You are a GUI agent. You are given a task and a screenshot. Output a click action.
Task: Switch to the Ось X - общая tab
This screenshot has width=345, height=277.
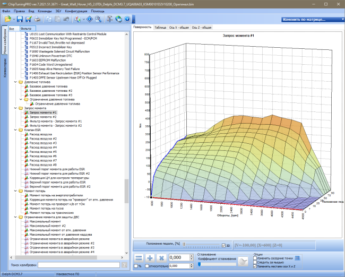[x=179, y=28]
